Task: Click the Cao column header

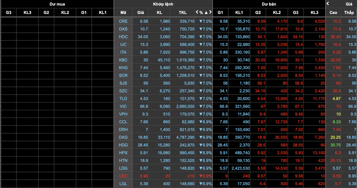Action: [x=333, y=13]
